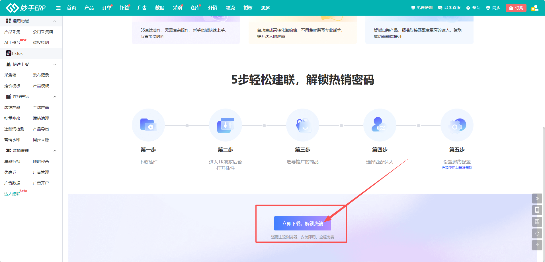
Task: Open 侵权检测 in the sidebar
Action: point(41,43)
